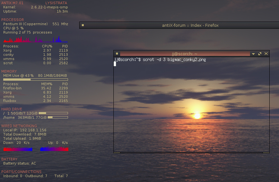Click the Total Download 7.8MiB line
This screenshot has height=182, width=279.
tap(25, 134)
